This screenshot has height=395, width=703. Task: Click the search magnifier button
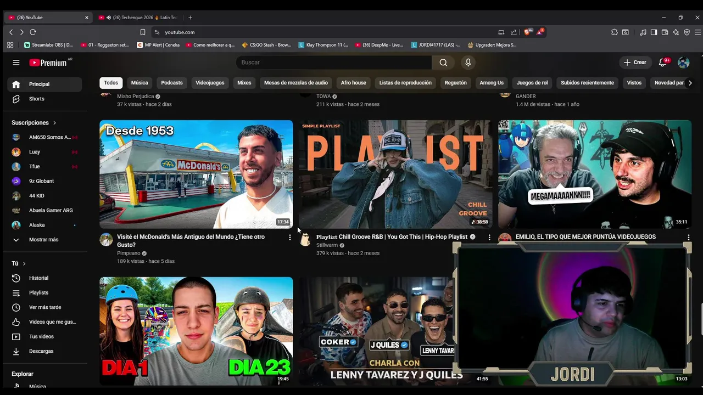443,63
